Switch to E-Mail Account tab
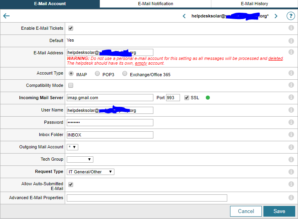This screenshot has width=298, height=219. (x=50, y=4)
